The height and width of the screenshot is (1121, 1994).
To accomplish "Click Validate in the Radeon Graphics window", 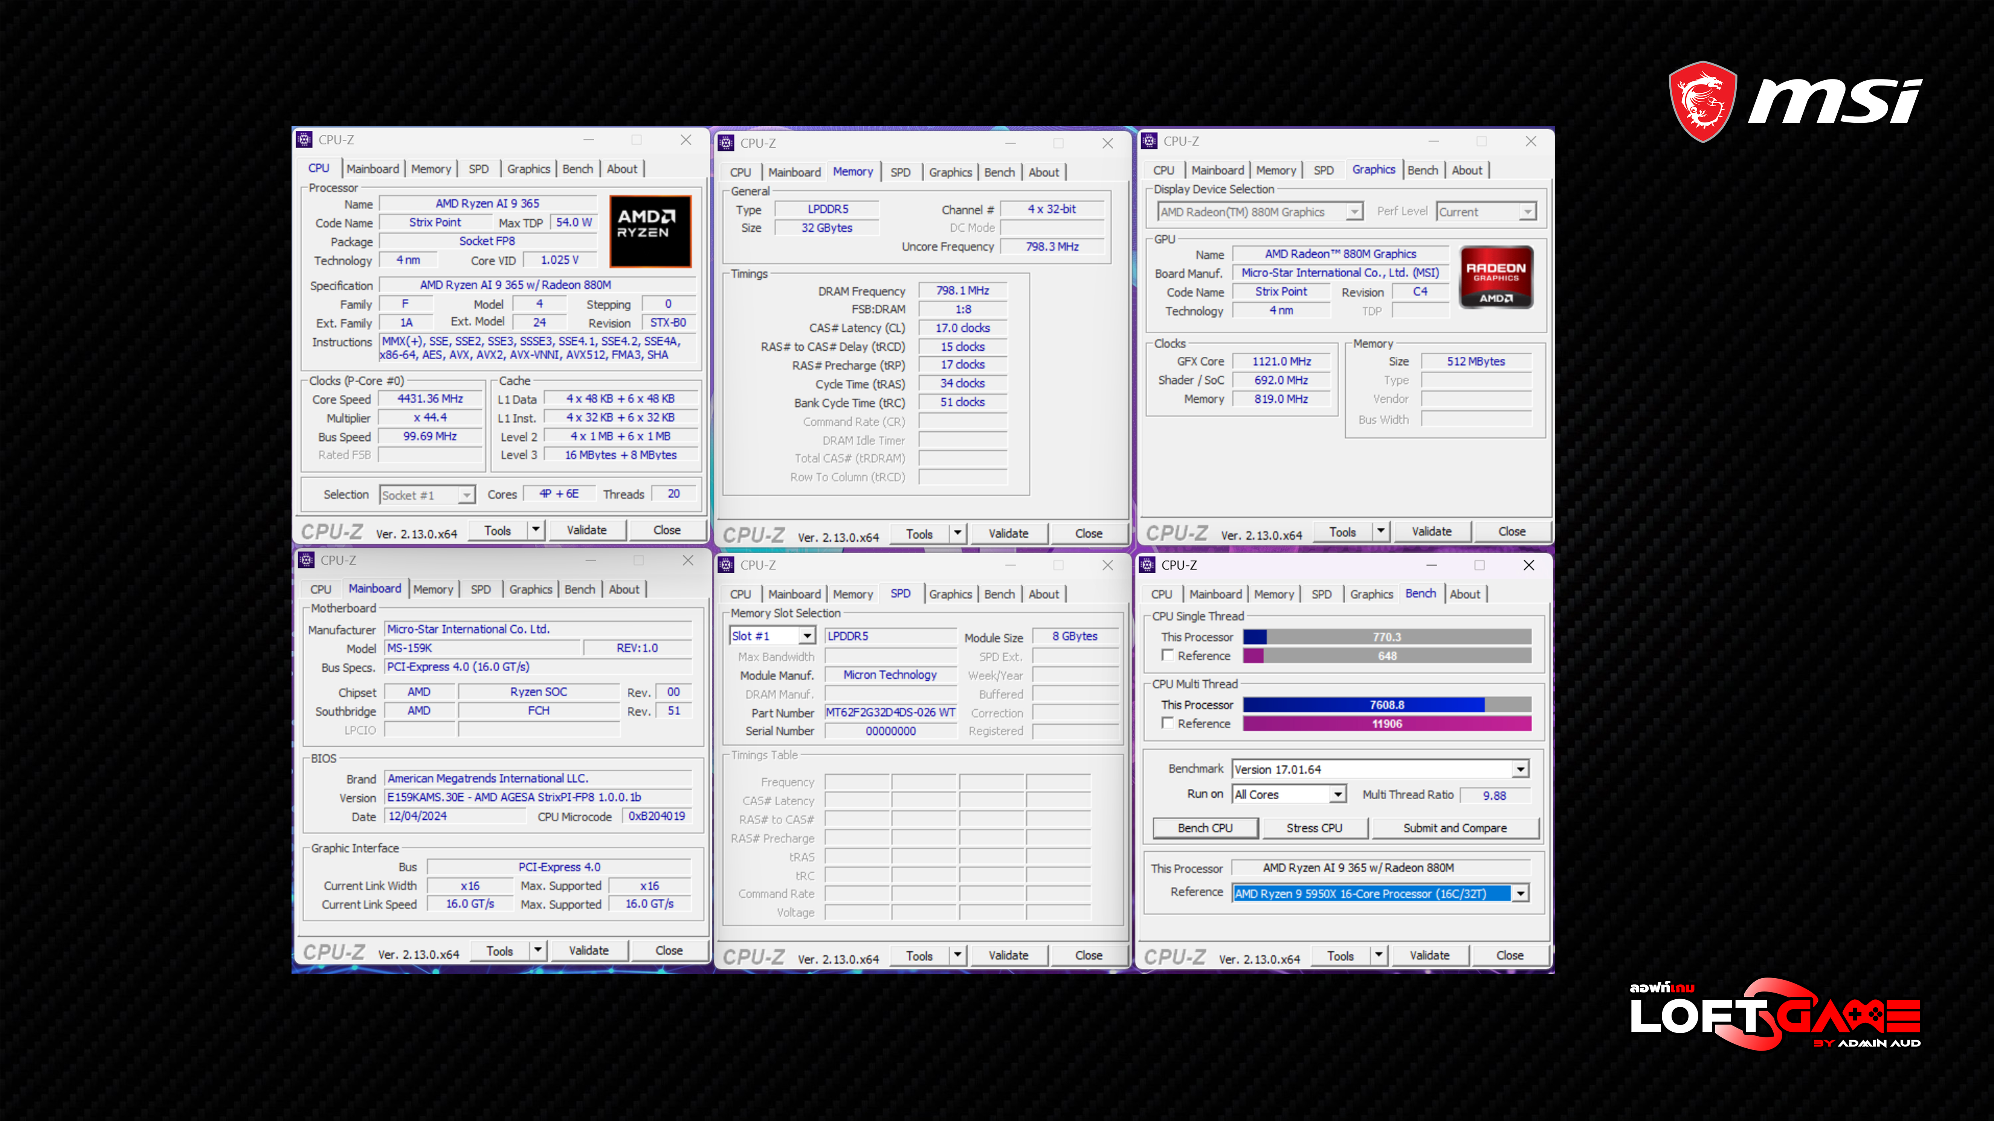I will click(x=1432, y=532).
